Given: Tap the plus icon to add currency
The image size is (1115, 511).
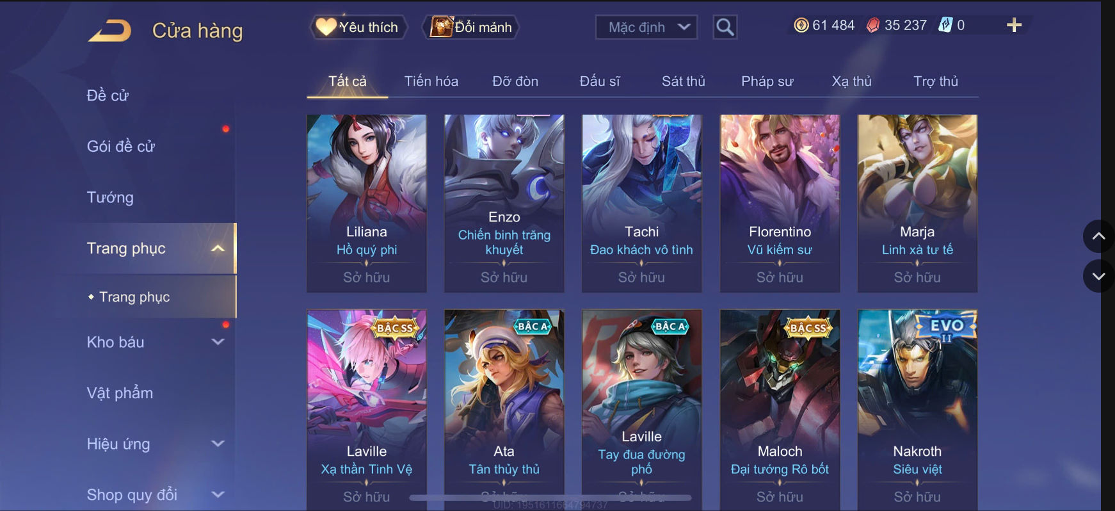Looking at the screenshot, I should click(1014, 26).
